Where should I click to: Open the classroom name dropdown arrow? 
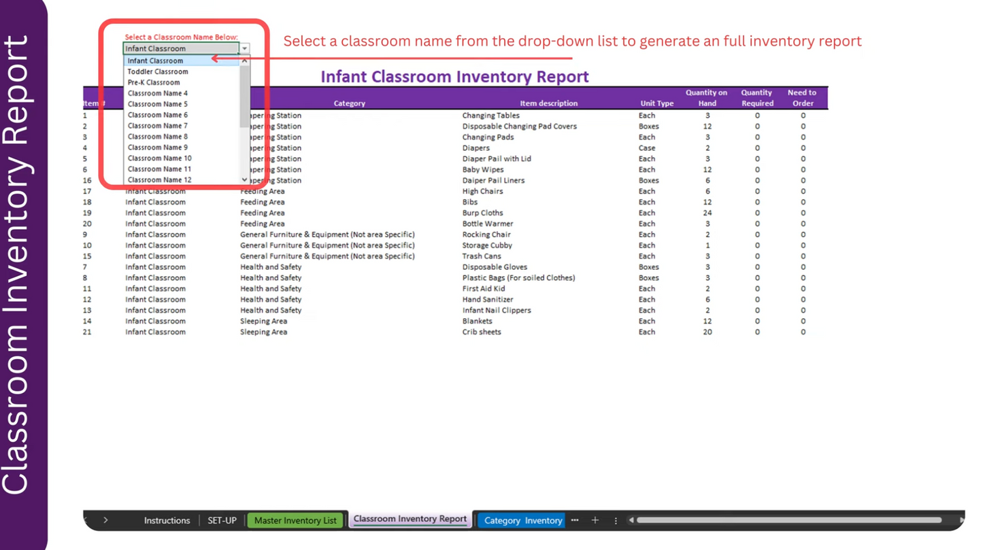[244, 48]
